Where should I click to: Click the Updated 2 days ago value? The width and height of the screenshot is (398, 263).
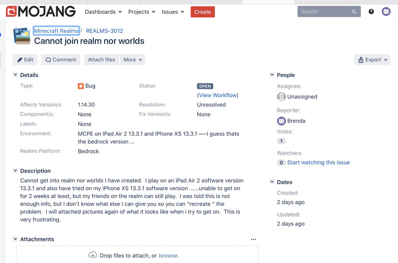pos(291,224)
